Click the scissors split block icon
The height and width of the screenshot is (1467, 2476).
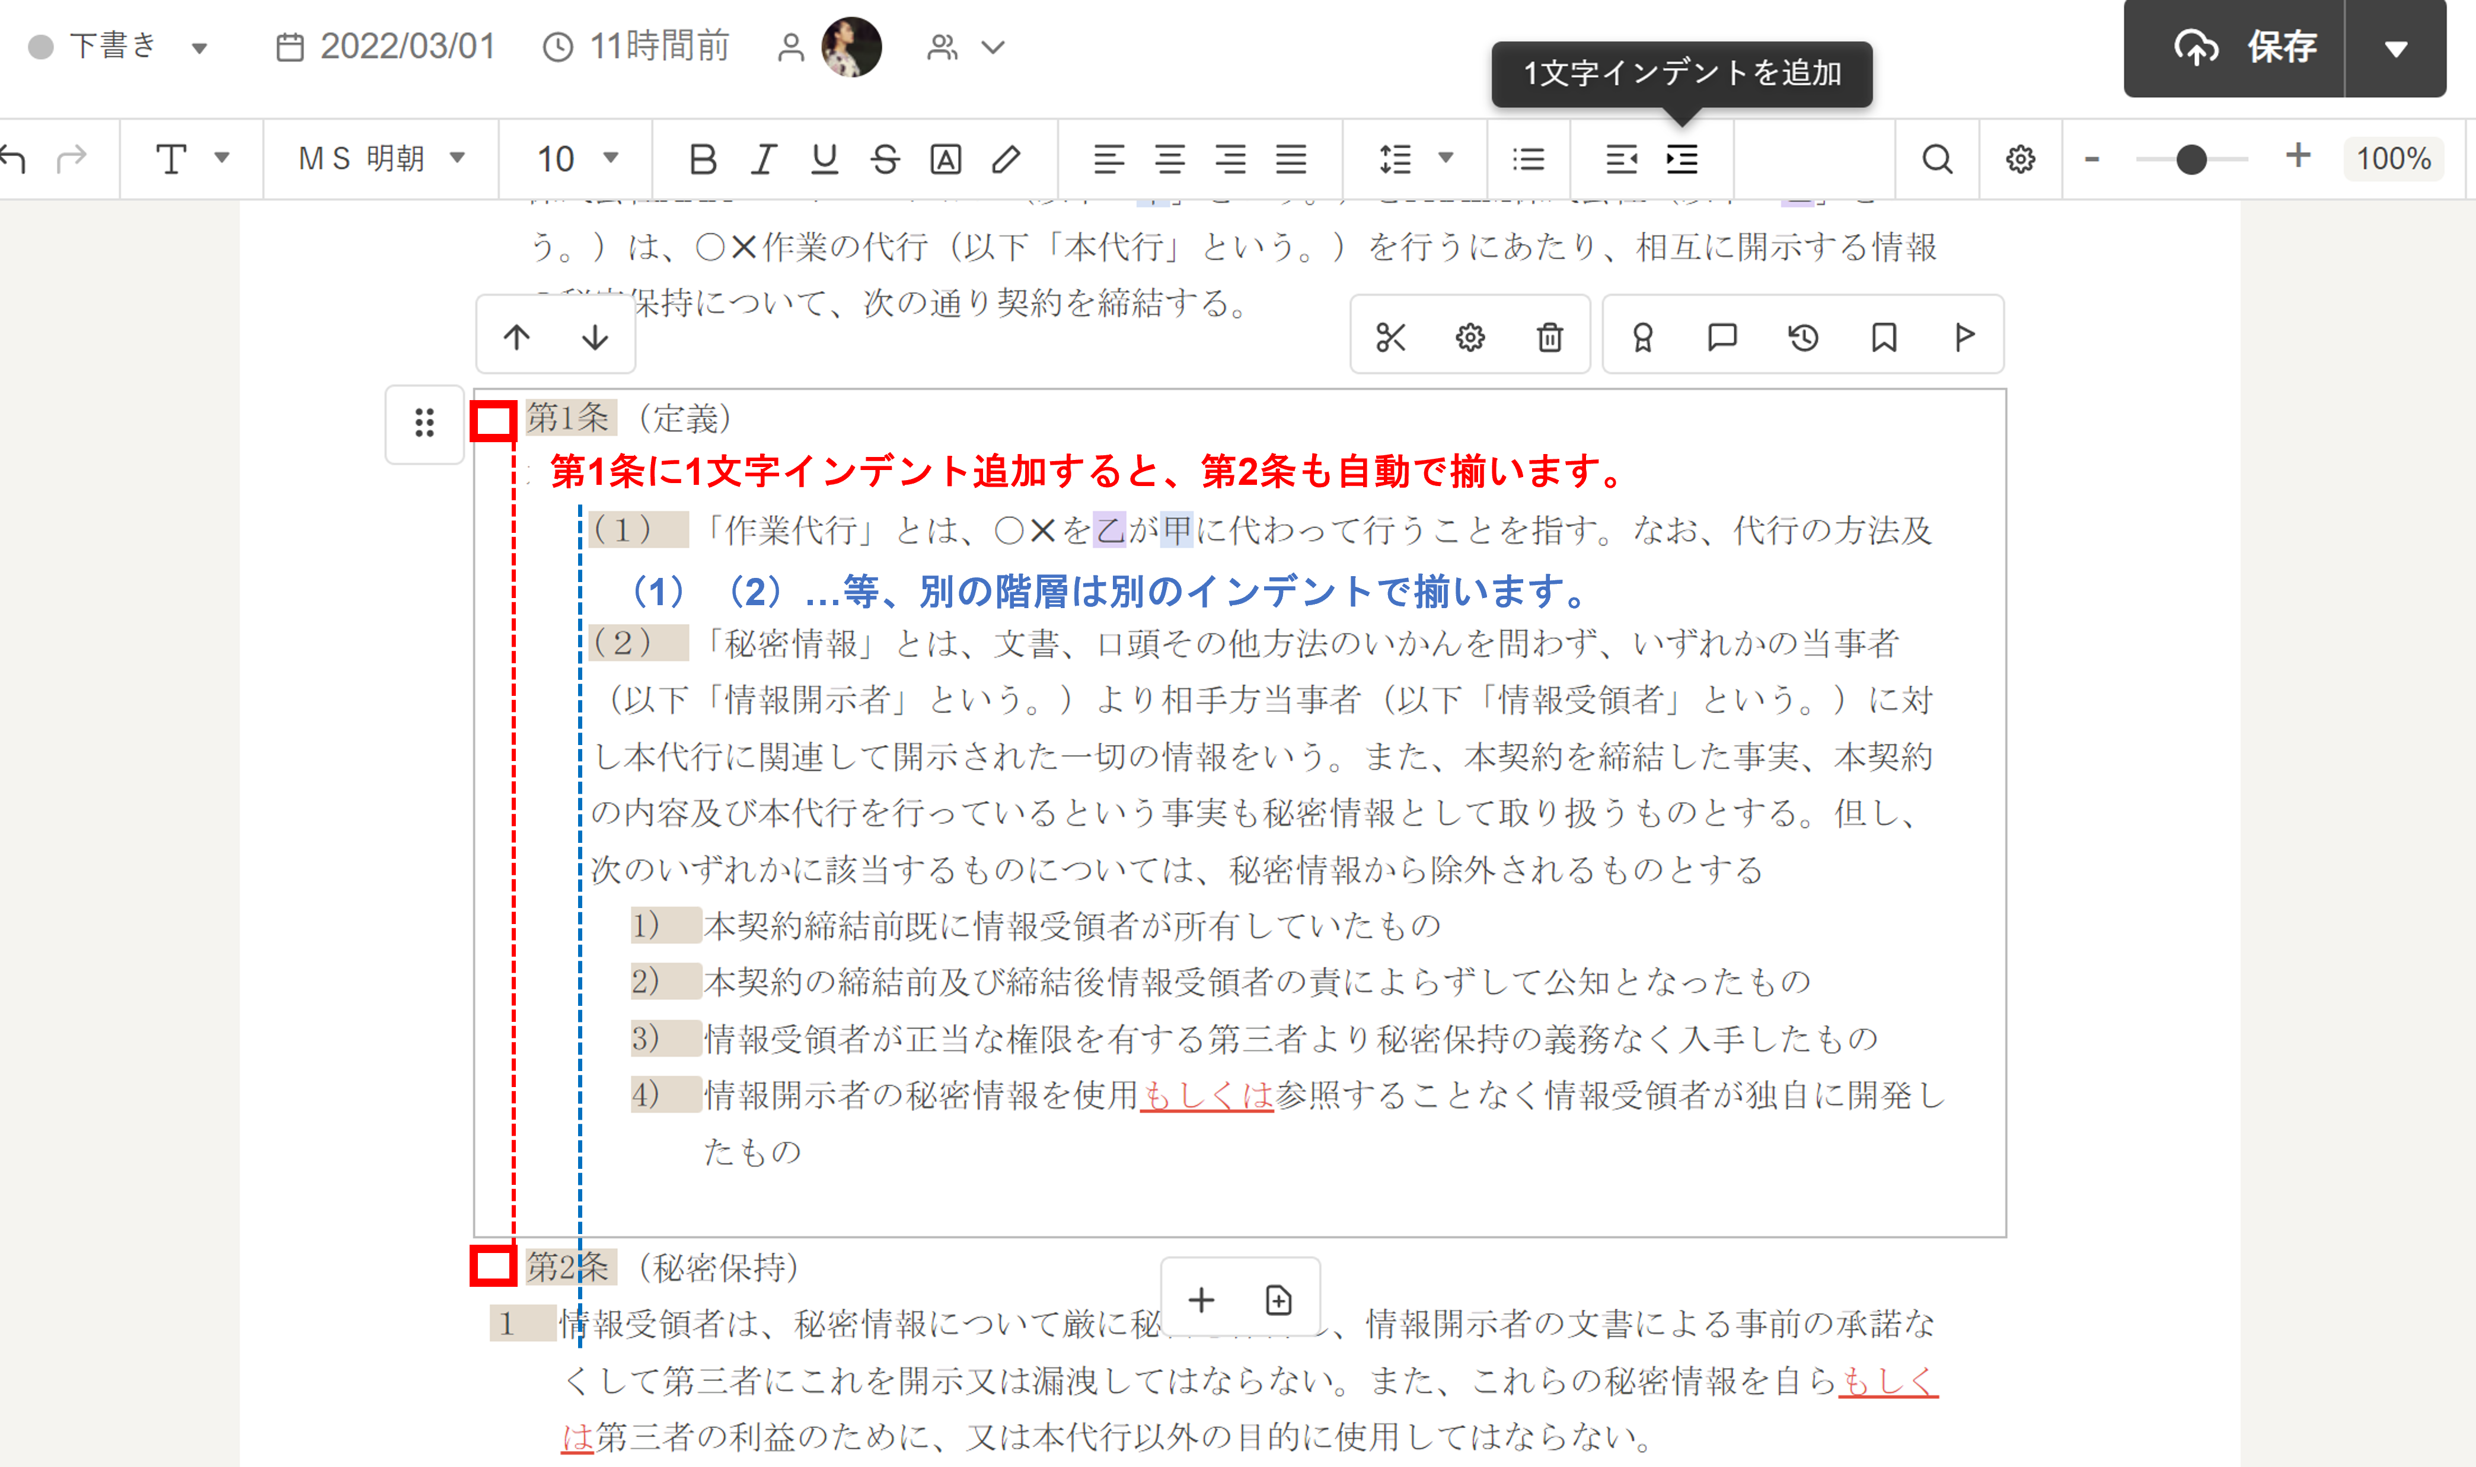click(1390, 337)
